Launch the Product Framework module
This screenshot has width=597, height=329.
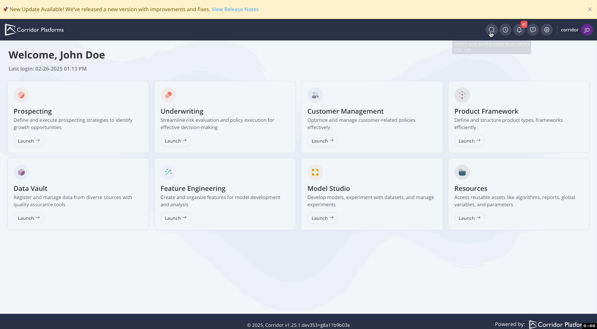(x=469, y=141)
